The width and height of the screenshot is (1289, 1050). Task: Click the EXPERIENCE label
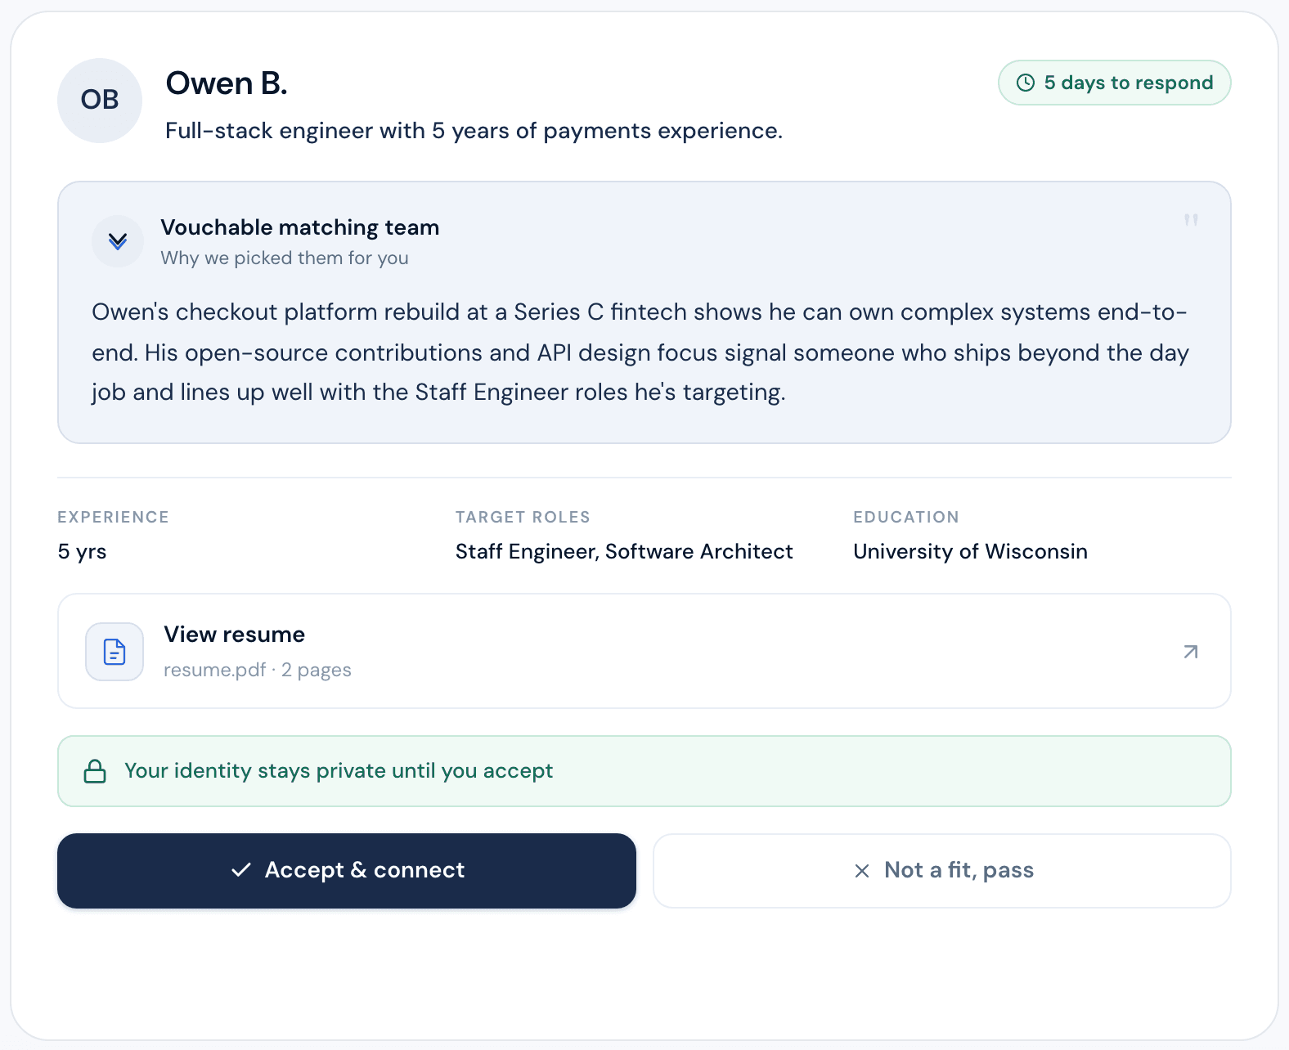coord(113,517)
